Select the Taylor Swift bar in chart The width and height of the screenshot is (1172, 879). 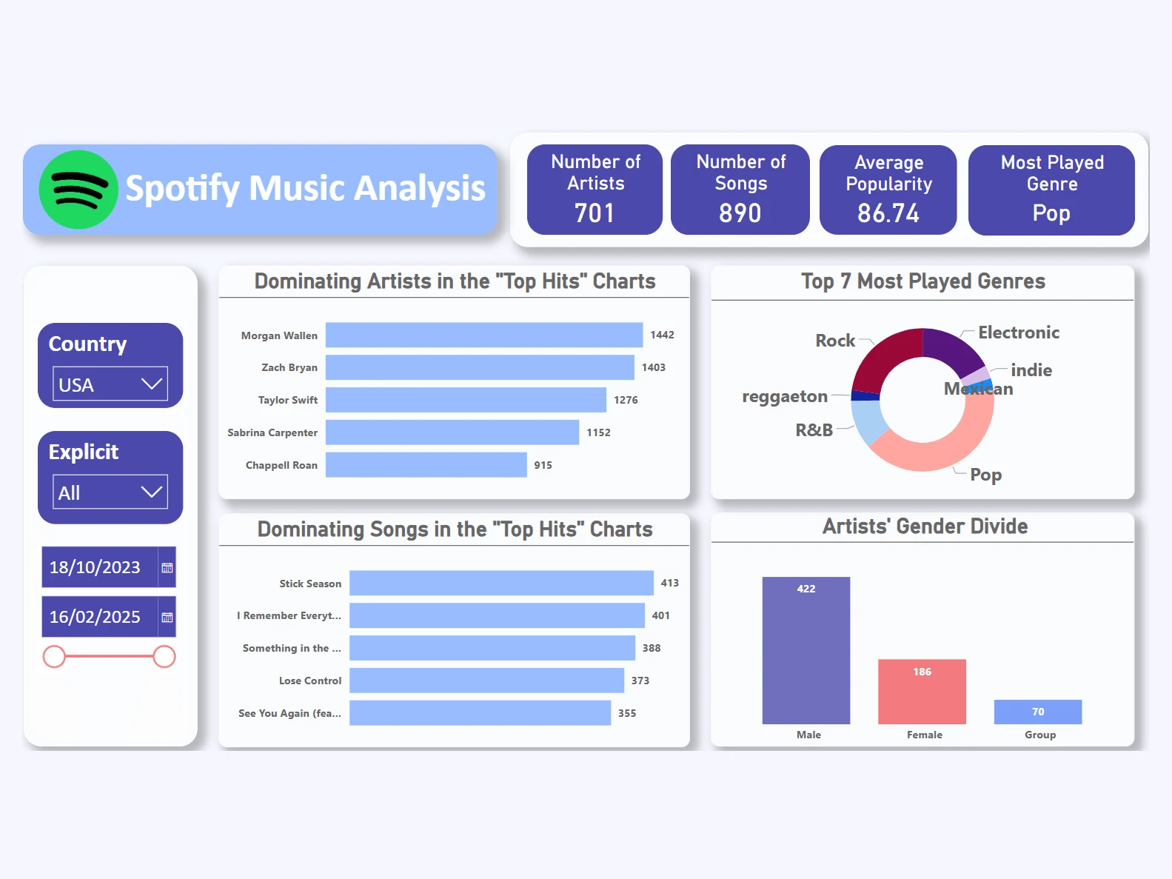(466, 400)
